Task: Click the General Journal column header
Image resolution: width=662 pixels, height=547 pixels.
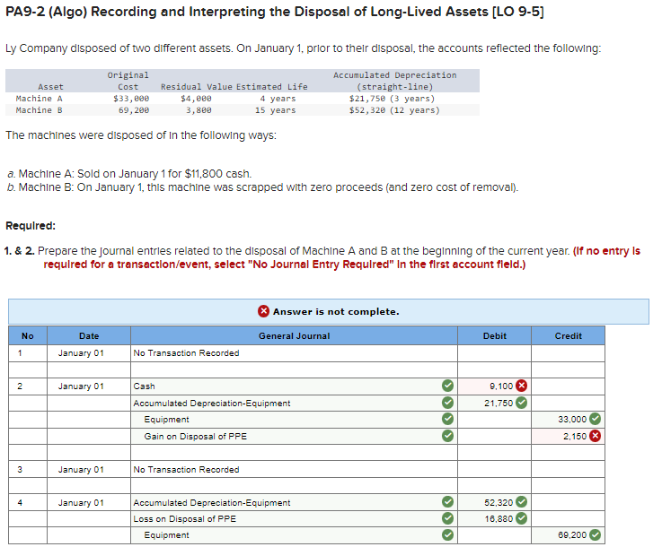Action: (x=294, y=335)
